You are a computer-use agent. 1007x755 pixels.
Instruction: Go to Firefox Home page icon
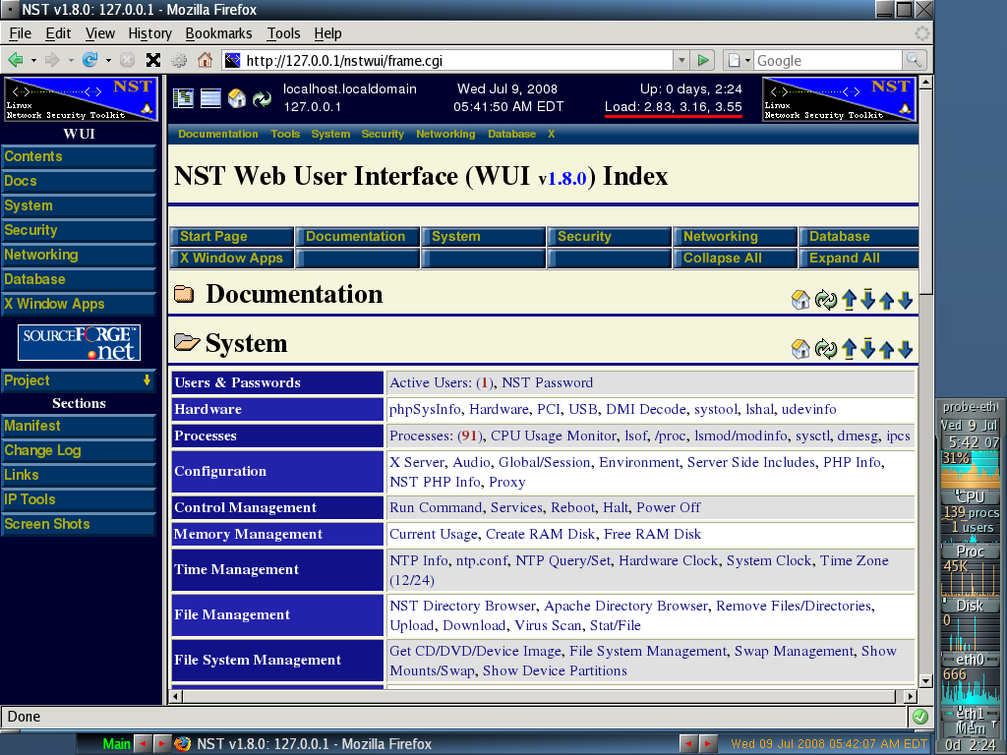(x=205, y=60)
